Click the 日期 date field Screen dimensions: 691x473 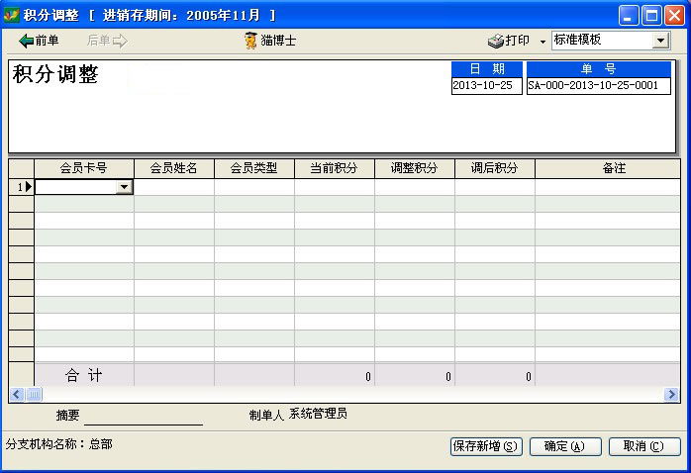click(486, 86)
